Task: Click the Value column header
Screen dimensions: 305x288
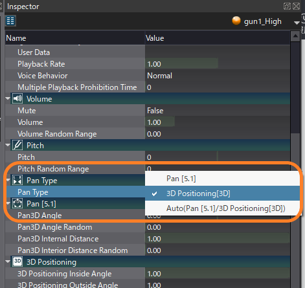Action: [218, 38]
